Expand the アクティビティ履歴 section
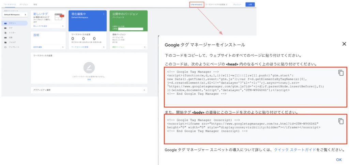 click(x=89, y=90)
